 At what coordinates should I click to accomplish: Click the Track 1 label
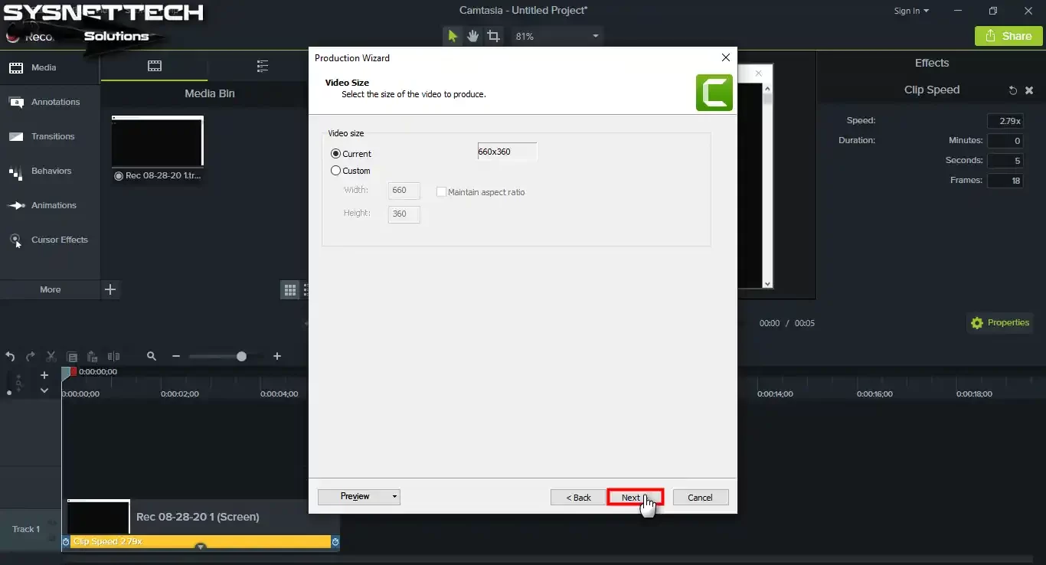(x=26, y=529)
